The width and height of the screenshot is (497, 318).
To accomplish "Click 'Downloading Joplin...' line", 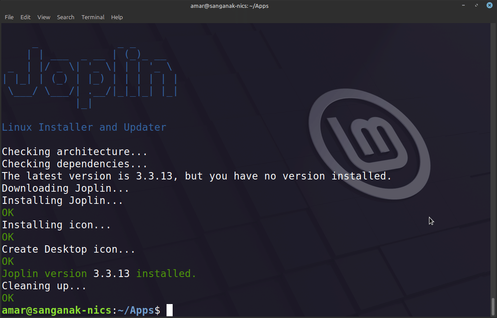I will pos(65,189).
